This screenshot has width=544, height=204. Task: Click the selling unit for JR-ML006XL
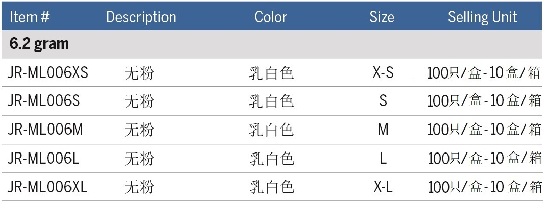484,187
